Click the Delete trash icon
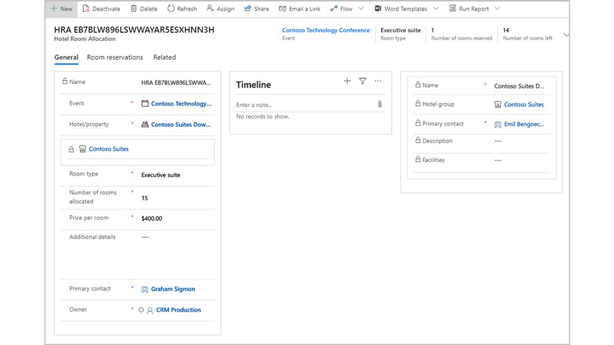Screen dimensions: 614x345 click(134, 8)
